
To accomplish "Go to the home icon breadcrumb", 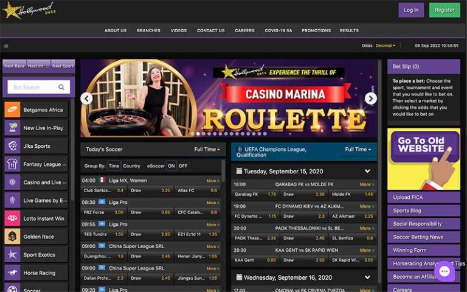I will point(6,46).
